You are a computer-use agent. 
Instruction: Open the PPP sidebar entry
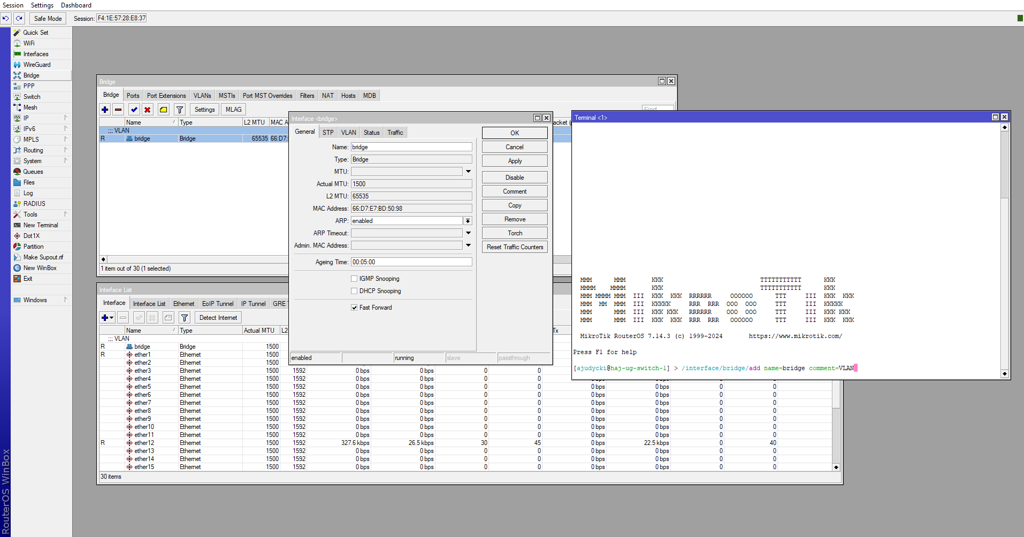[x=28, y=86]
